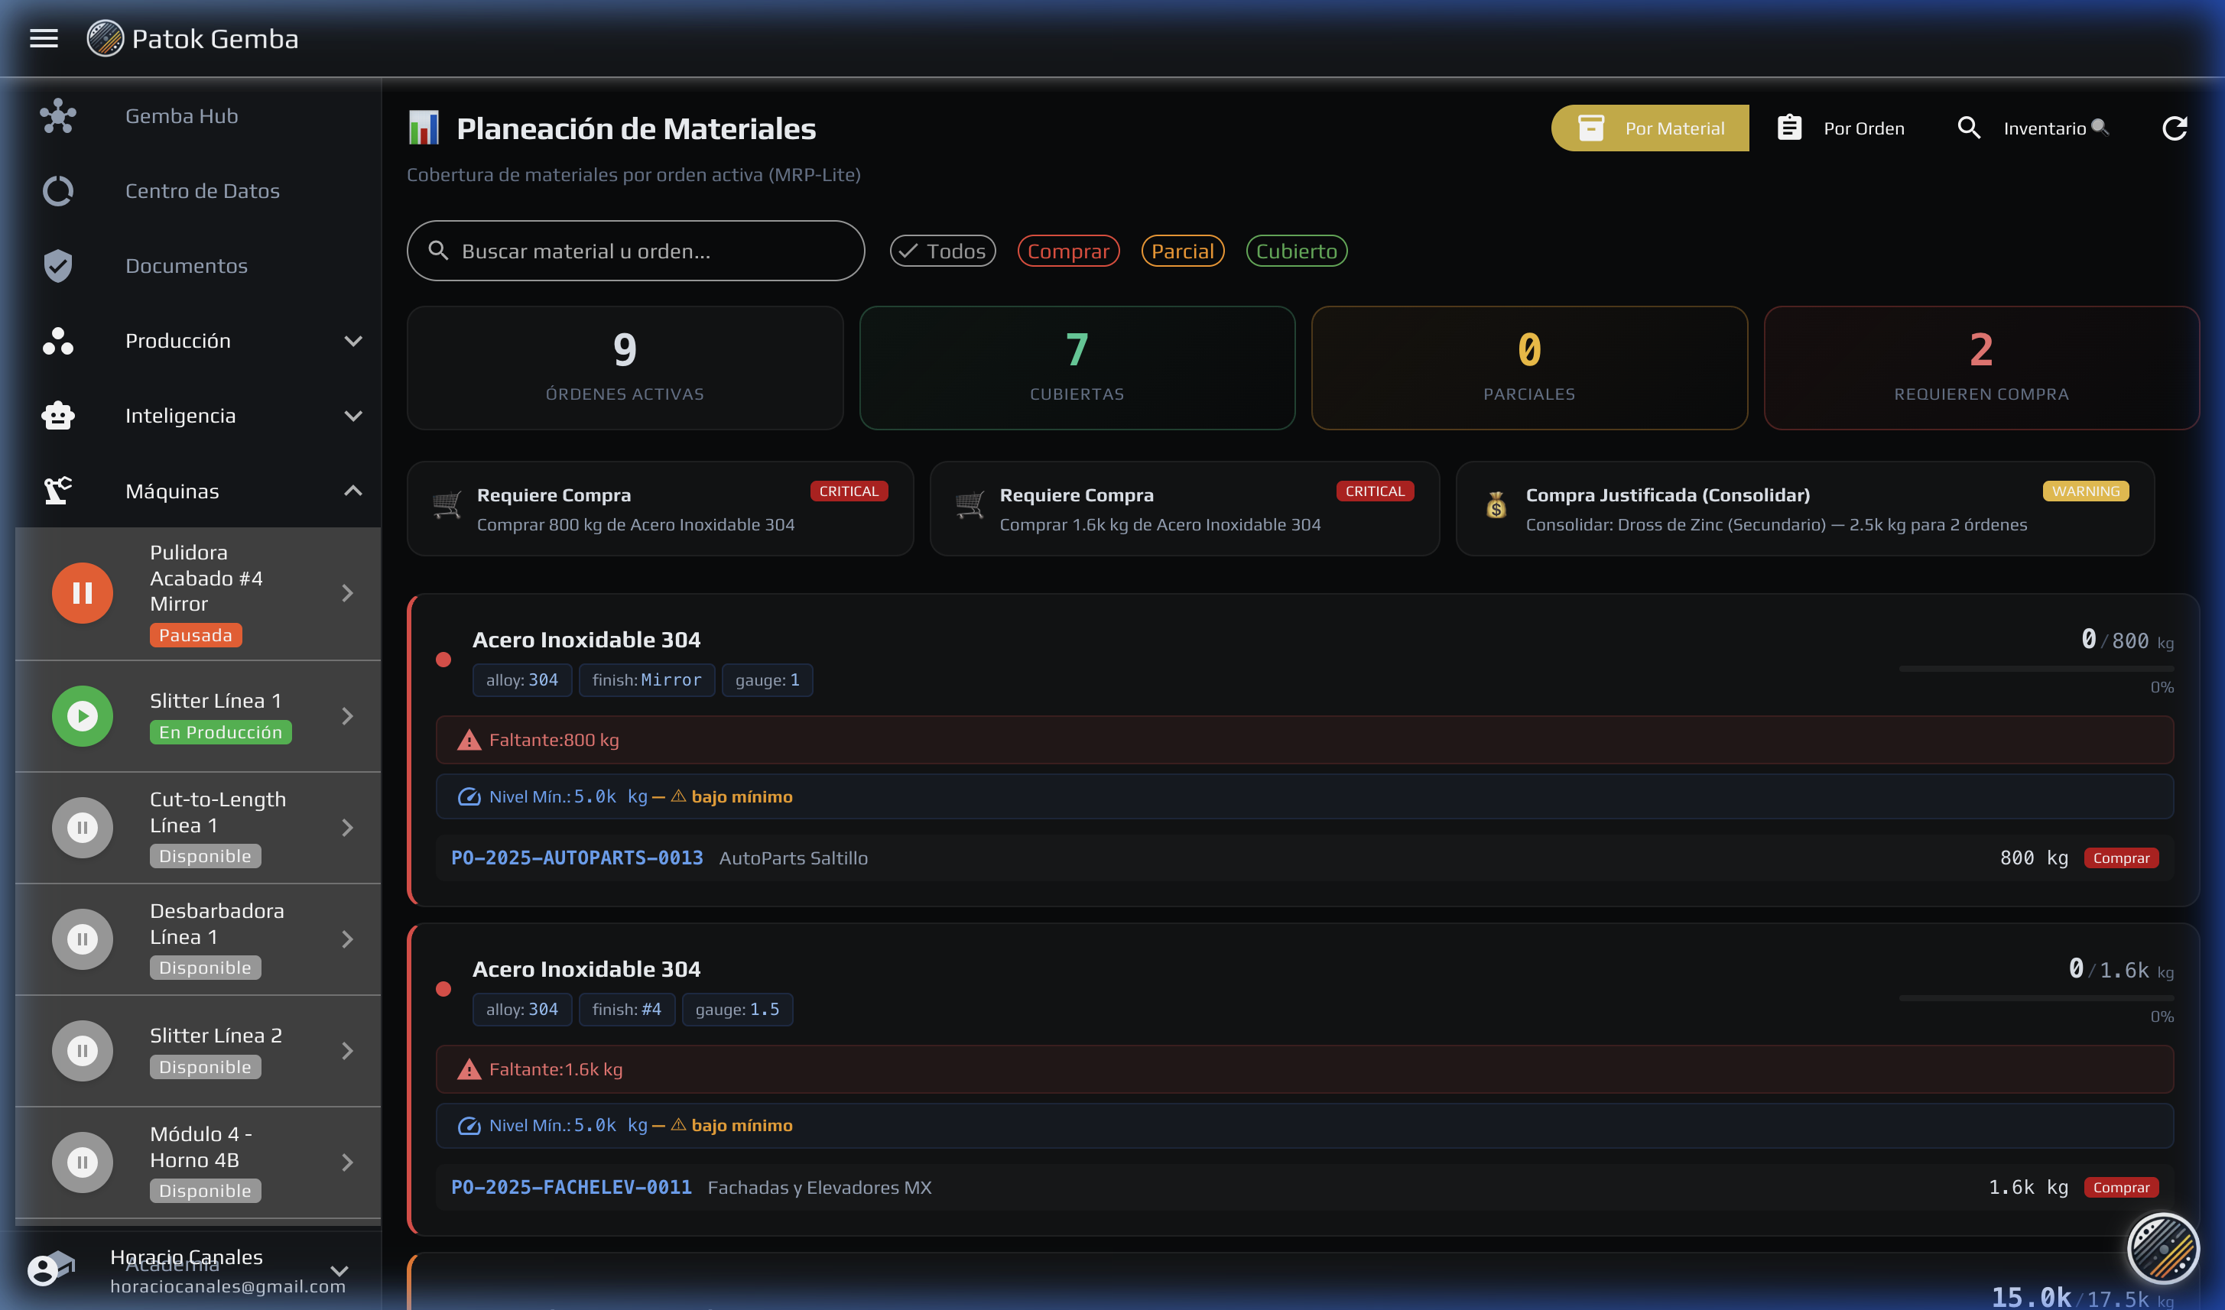
Task: Toggle the Cubierto filter chip
Action: [1295, 251]
